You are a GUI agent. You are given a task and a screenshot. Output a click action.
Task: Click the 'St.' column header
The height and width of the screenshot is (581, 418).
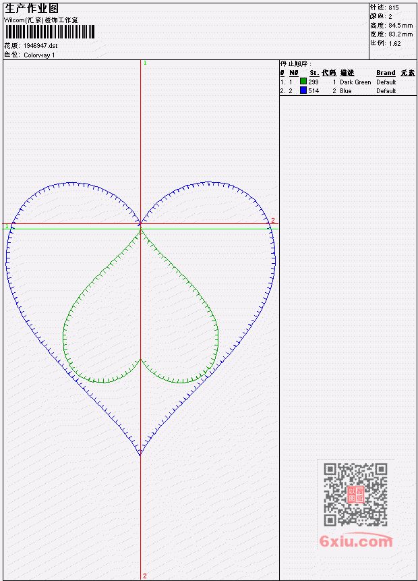(x=314, y=73)
